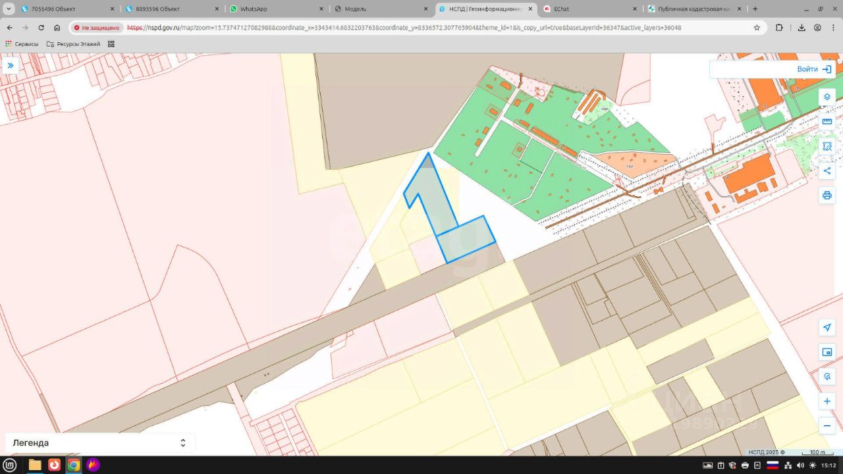Activate the area search tool on the map

827,146
